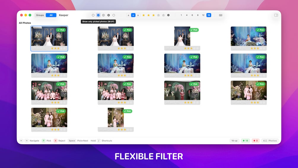
Task: Toggle the sidebar panel icon
Action: [276, 15]
